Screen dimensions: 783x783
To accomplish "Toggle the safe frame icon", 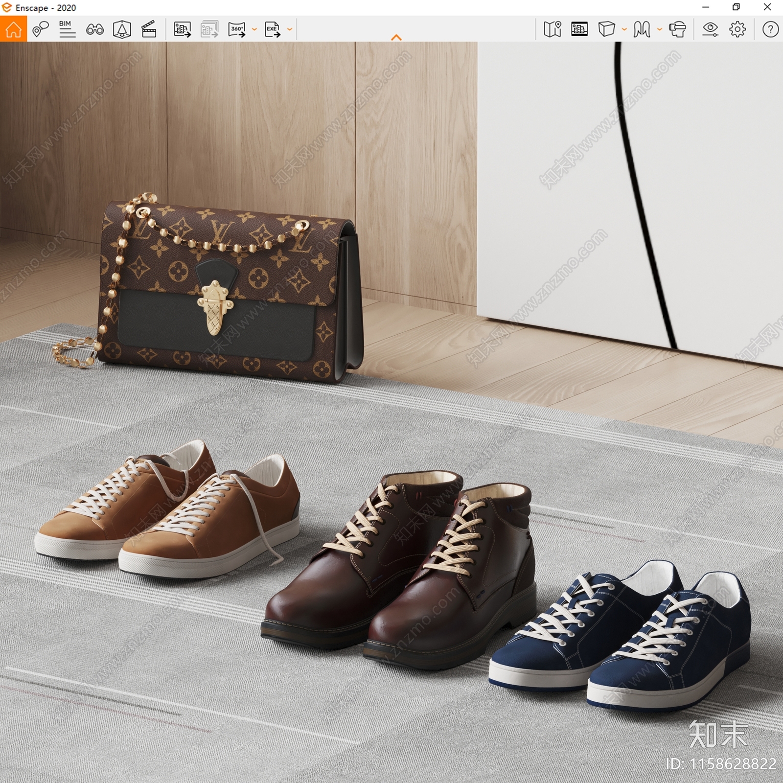I will coord(122,29).
